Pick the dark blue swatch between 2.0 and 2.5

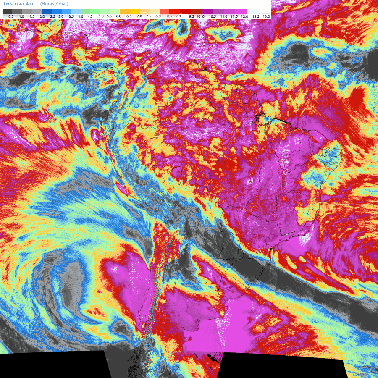47,11
